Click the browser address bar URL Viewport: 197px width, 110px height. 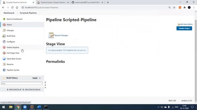42,7
